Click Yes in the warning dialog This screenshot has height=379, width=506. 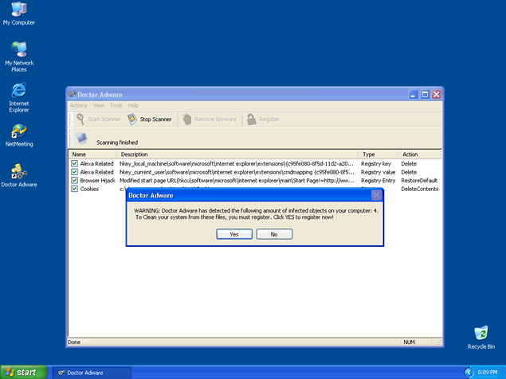click(234, 234)
